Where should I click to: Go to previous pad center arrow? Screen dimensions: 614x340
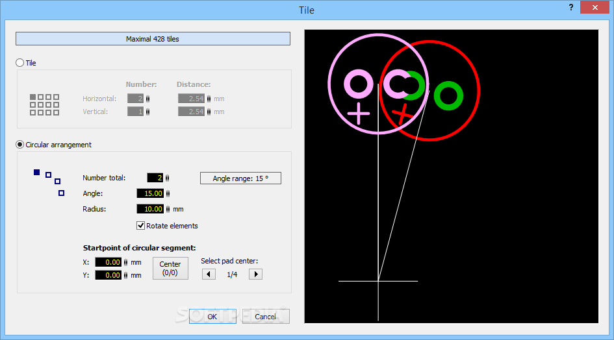209,274
